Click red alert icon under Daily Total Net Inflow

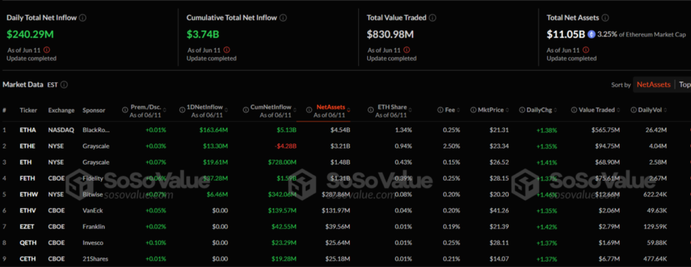(47, 50)
